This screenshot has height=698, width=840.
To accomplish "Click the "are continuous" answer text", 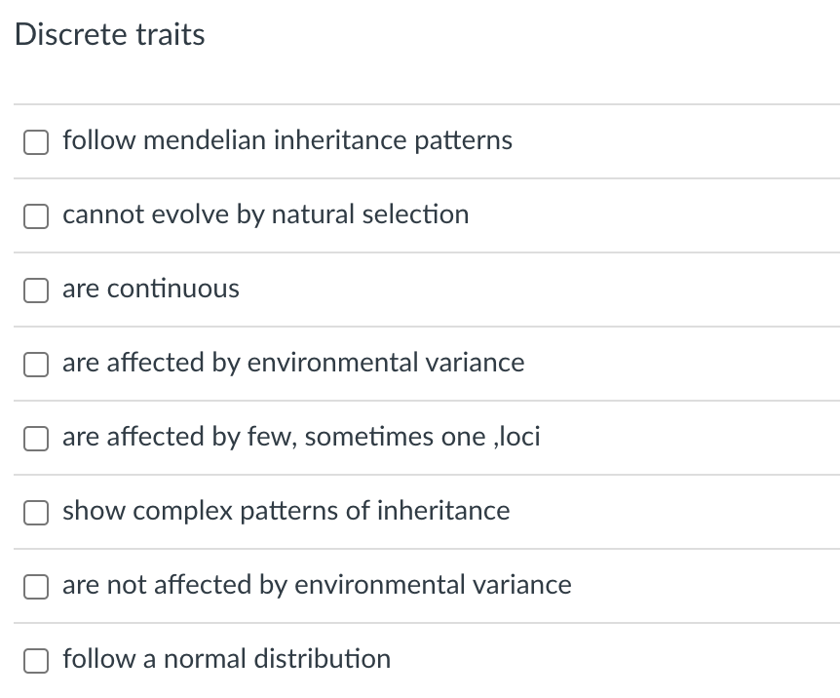I will [x=151, y=289].
